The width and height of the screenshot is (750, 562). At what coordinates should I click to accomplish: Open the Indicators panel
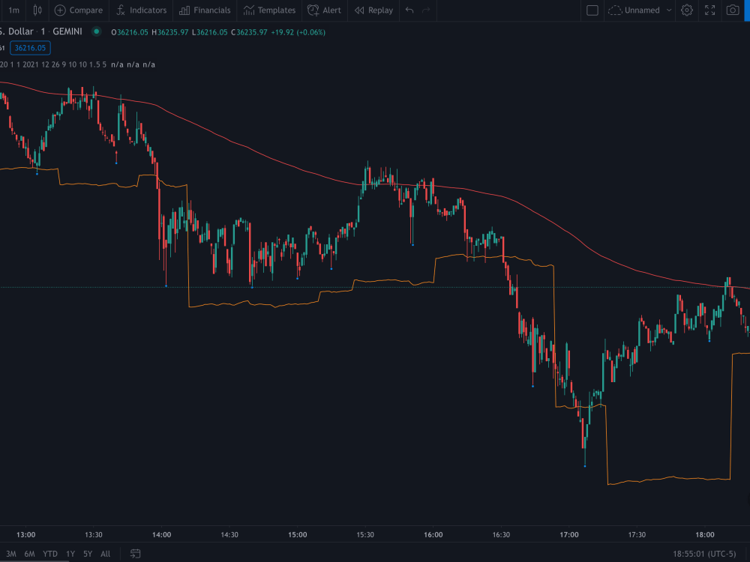click(142, 10)
